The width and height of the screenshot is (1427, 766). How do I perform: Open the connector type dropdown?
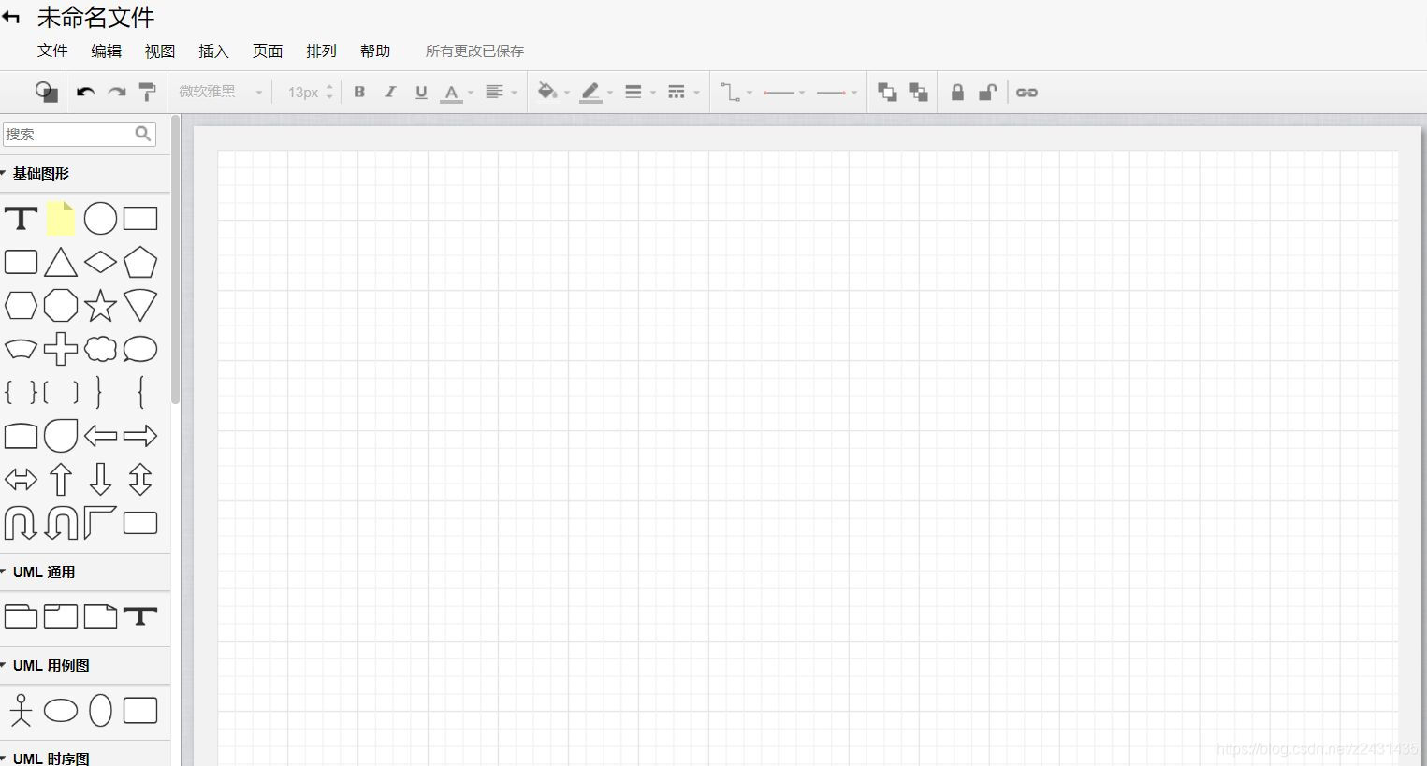735,92
